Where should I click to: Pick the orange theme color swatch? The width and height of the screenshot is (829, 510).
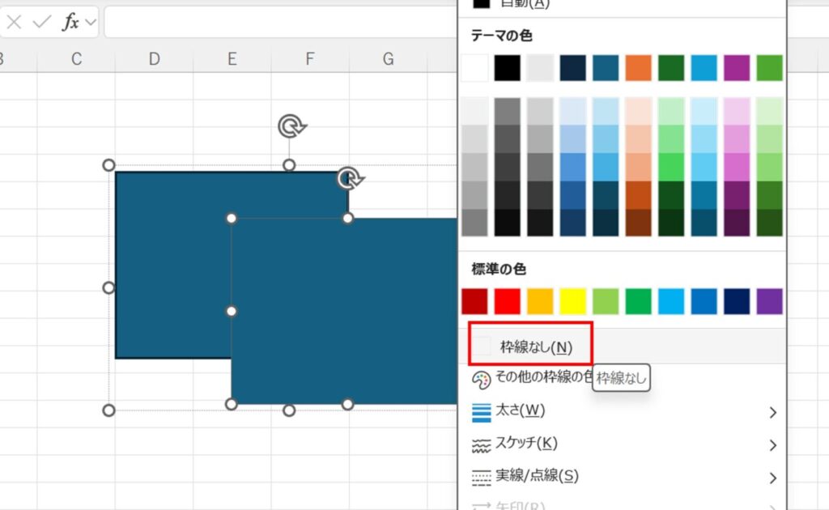pyautogui.click(x=639, y=68)
